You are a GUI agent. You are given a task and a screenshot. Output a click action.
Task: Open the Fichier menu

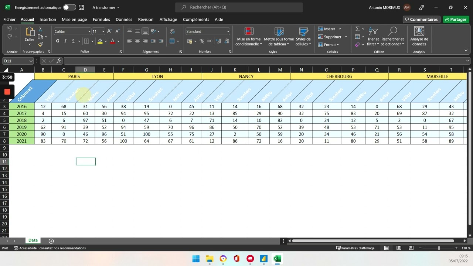tap(9, 20)
